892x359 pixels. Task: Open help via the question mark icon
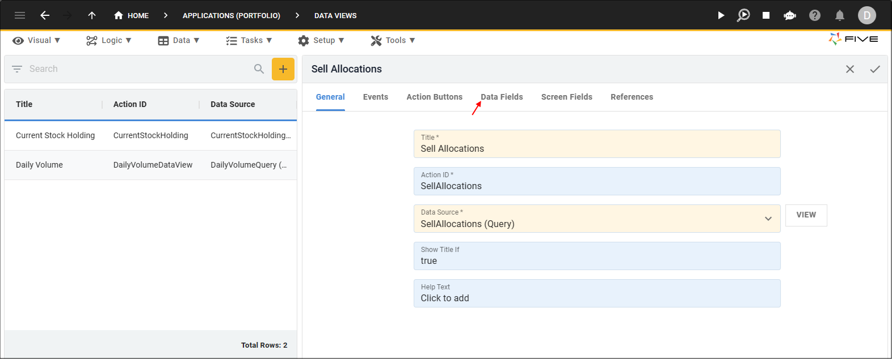pos(815,15)
